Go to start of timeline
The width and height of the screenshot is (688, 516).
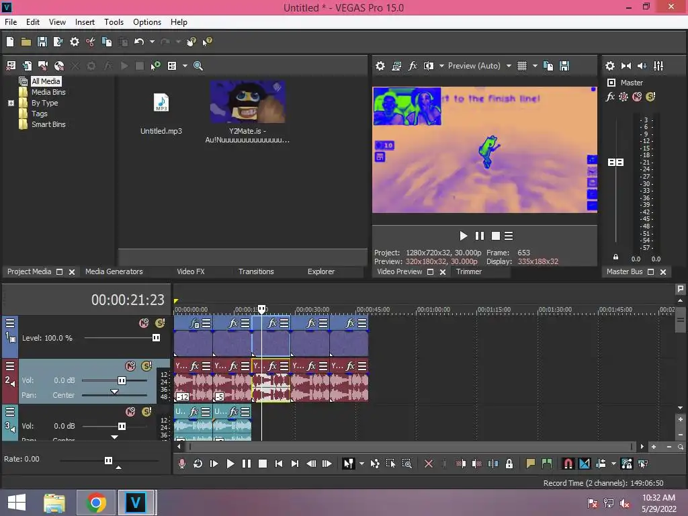point(279,464)
